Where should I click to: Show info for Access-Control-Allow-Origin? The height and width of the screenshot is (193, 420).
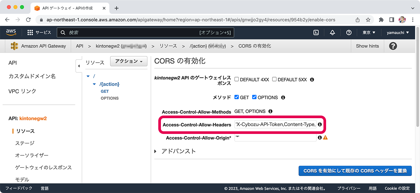tap(320, 138)
